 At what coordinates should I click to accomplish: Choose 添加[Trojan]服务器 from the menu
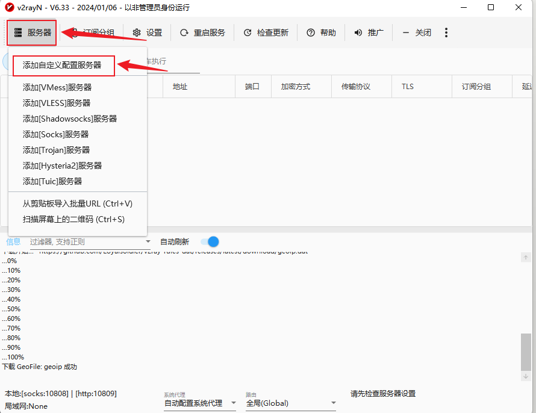click(x=56, y=151)
